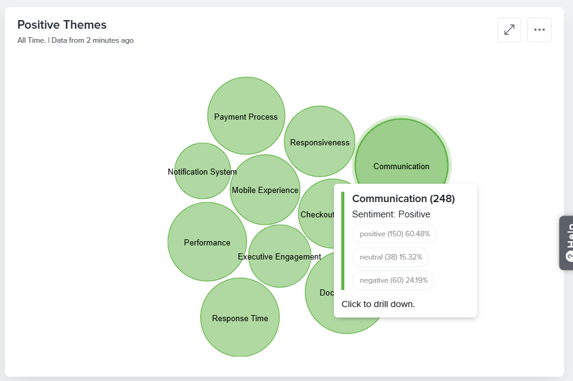Click the negative (60) 24.19% pill
This screenshot has width=573, height=381.
393,280
